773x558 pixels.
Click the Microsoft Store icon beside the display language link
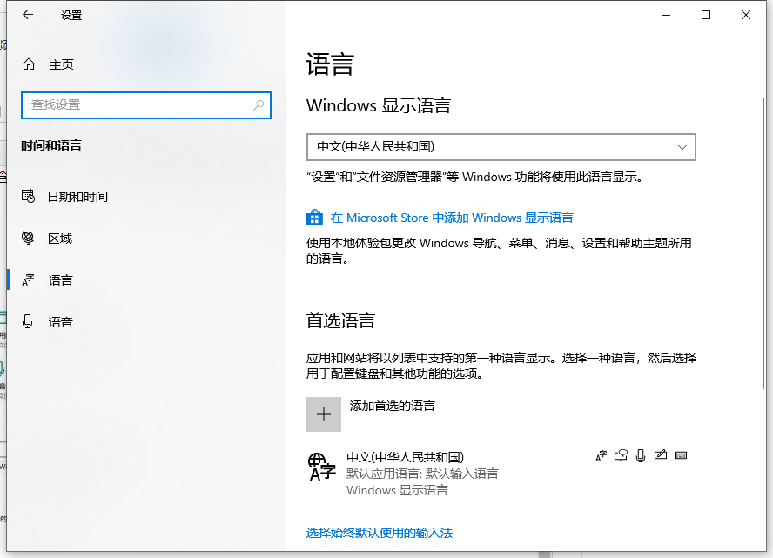tap(314, 217)
